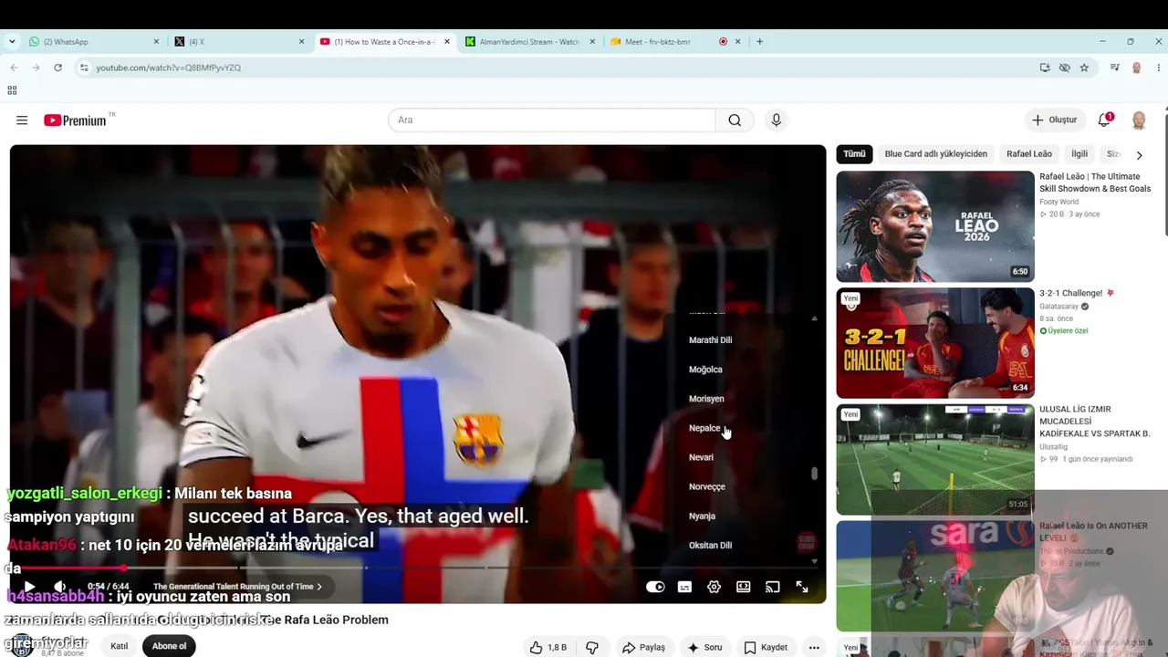Click the Abone ol subscribe button

pos(169,646)
